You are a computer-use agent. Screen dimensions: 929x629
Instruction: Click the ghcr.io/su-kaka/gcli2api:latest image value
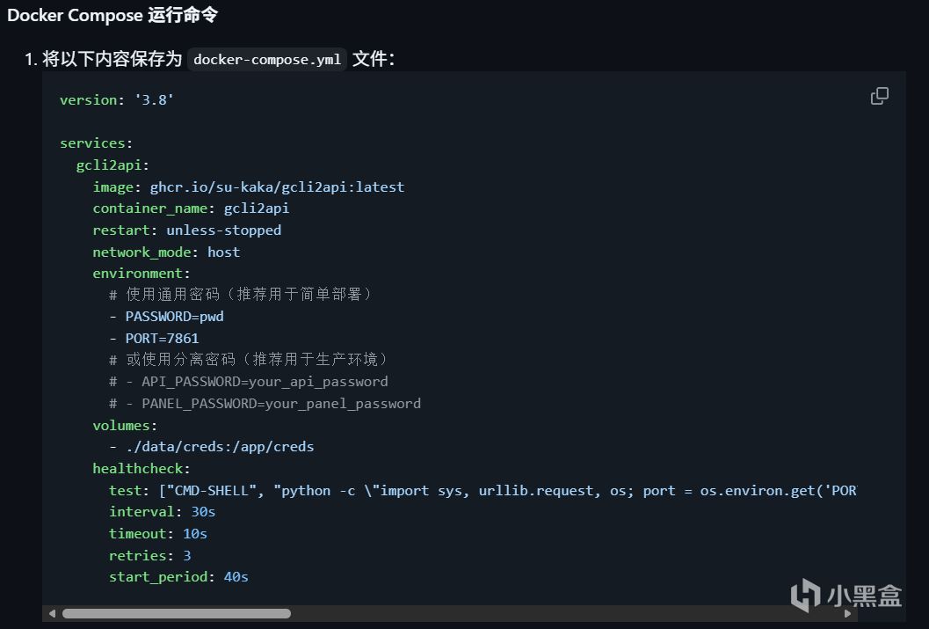(x=277, y=187)
